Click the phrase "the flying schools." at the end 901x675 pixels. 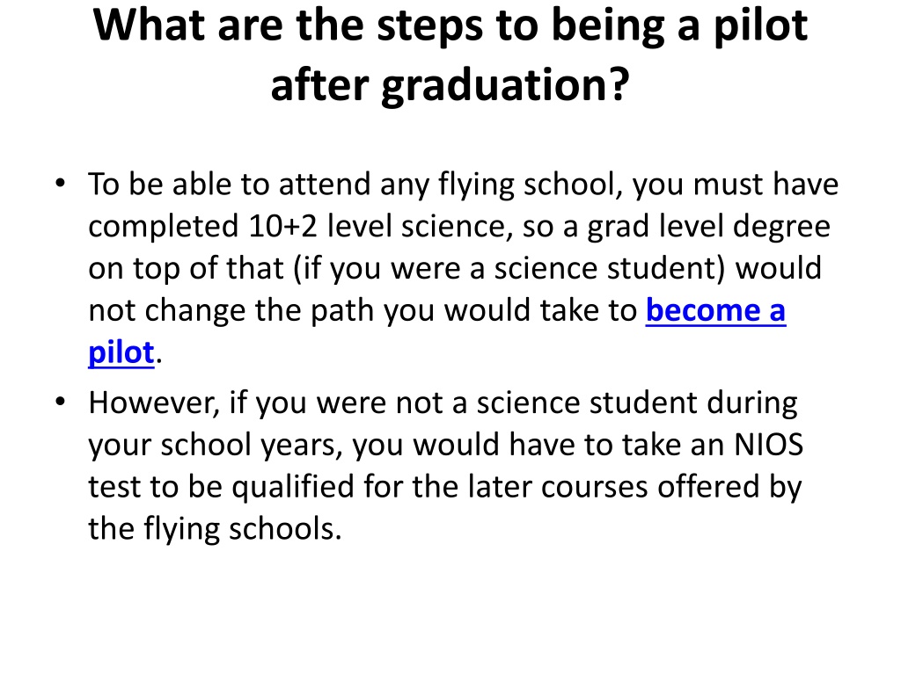(x=215, y=528)
